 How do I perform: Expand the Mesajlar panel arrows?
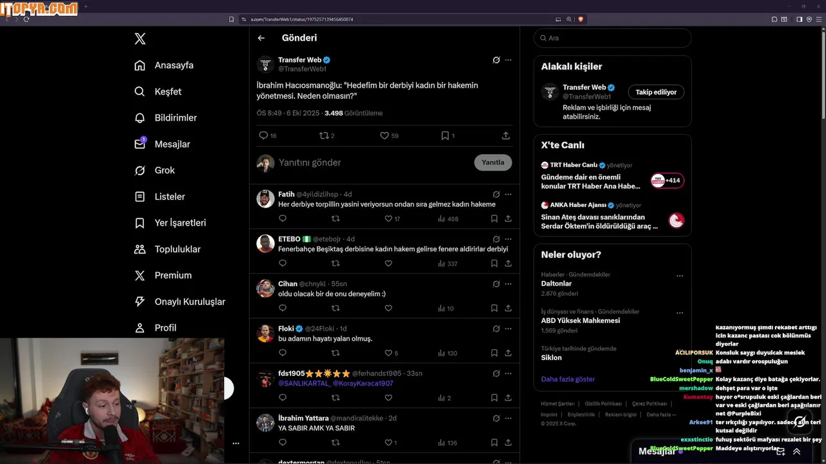click(797, 452)
